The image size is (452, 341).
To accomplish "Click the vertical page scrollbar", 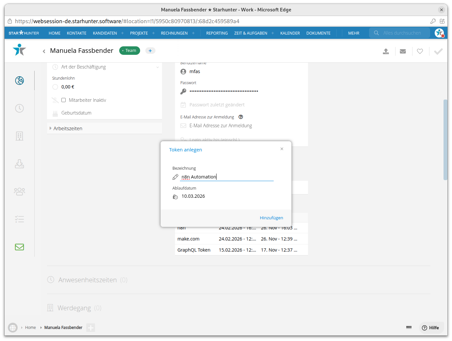I will click(445, 140).
